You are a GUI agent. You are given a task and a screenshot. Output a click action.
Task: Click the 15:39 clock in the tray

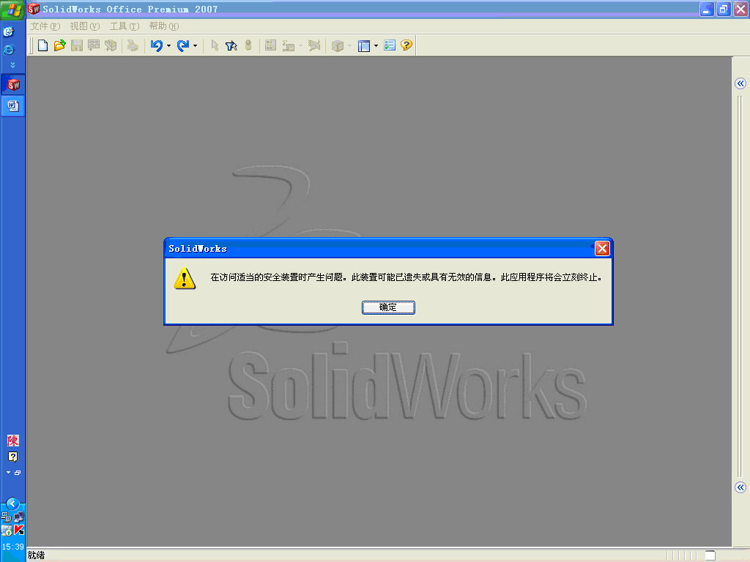[13, 547]
